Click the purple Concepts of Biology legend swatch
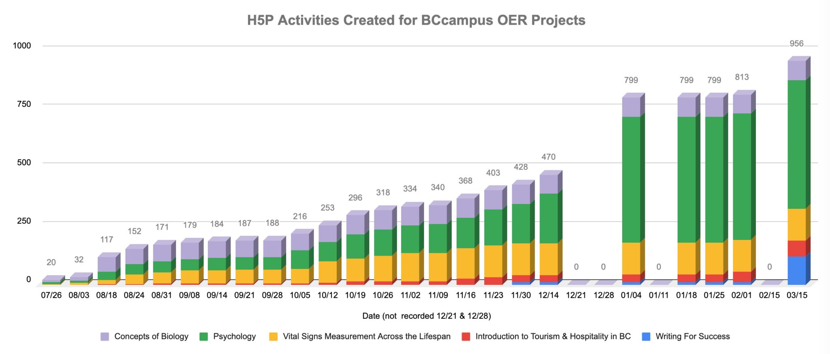 [105, 337]
